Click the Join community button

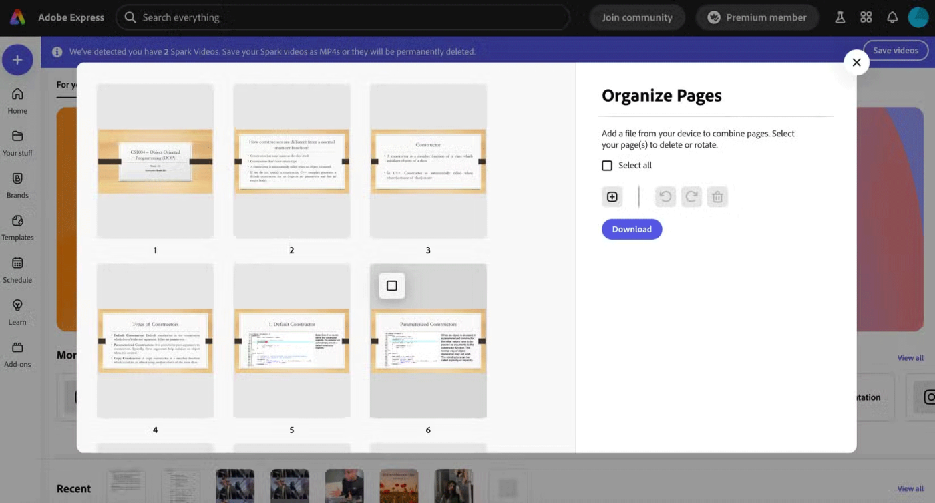point(636,18)
